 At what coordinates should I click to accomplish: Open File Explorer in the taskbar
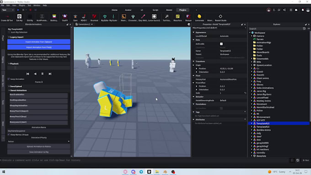[x=157, y=172]
